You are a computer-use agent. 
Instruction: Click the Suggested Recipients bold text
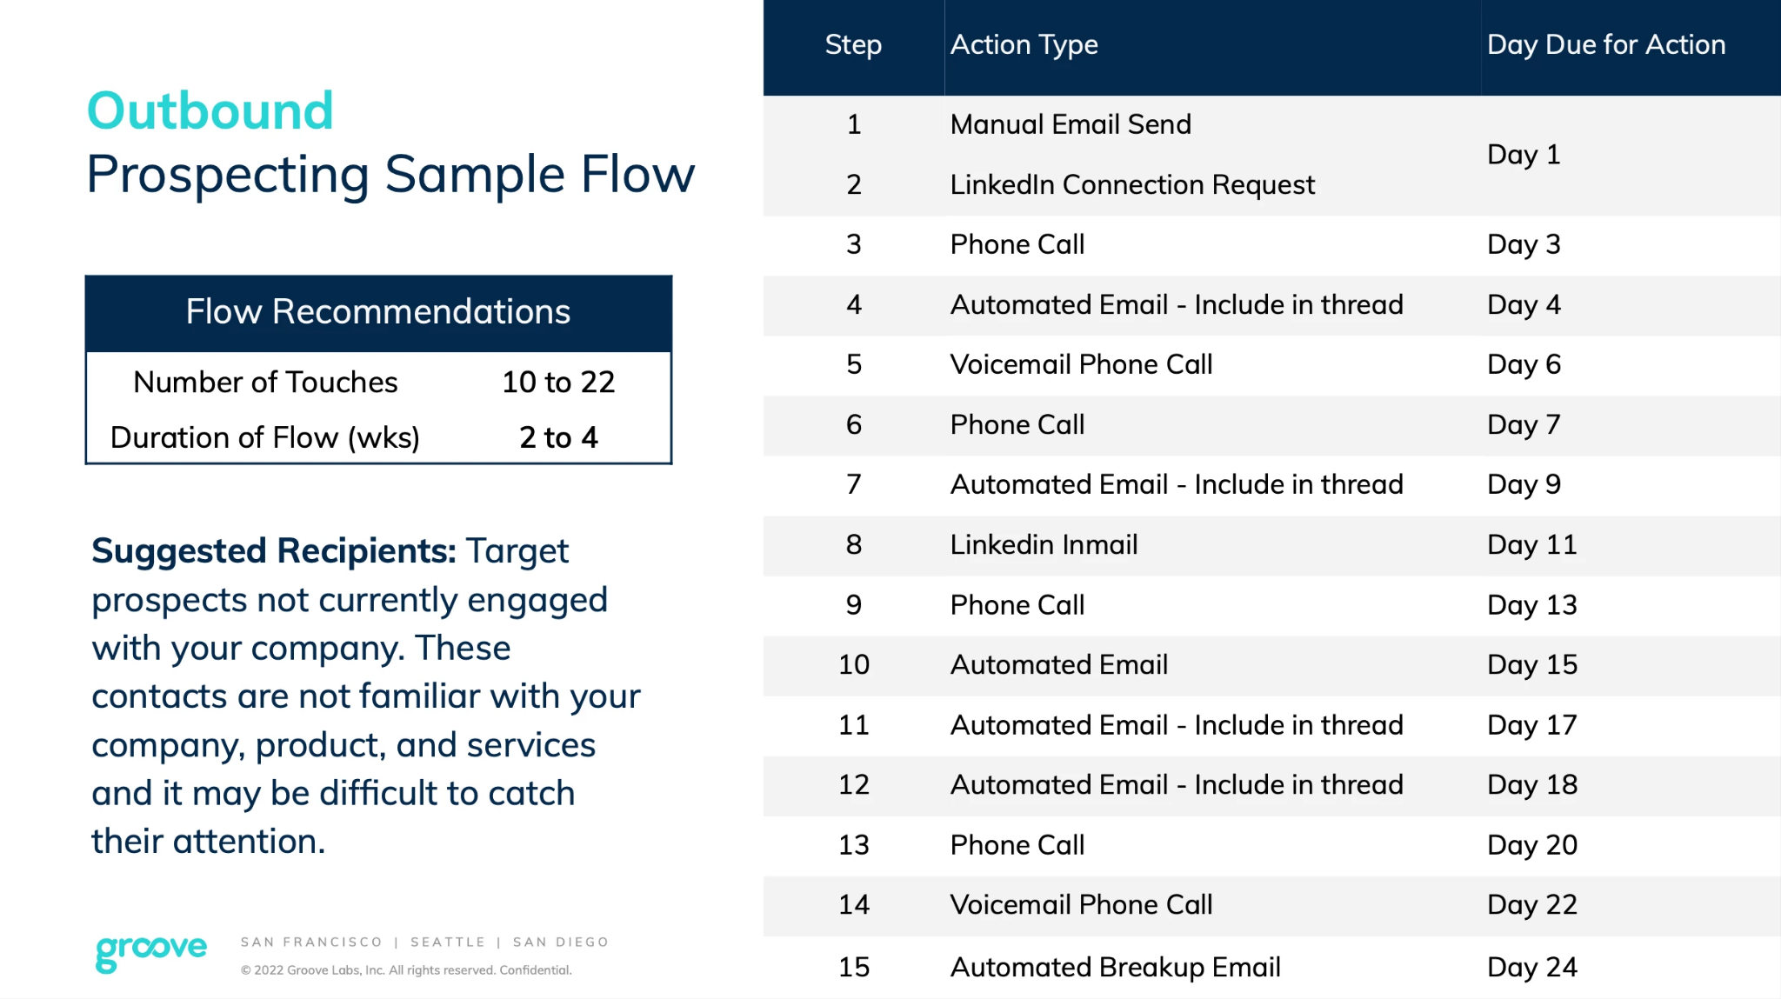point(274,551)
